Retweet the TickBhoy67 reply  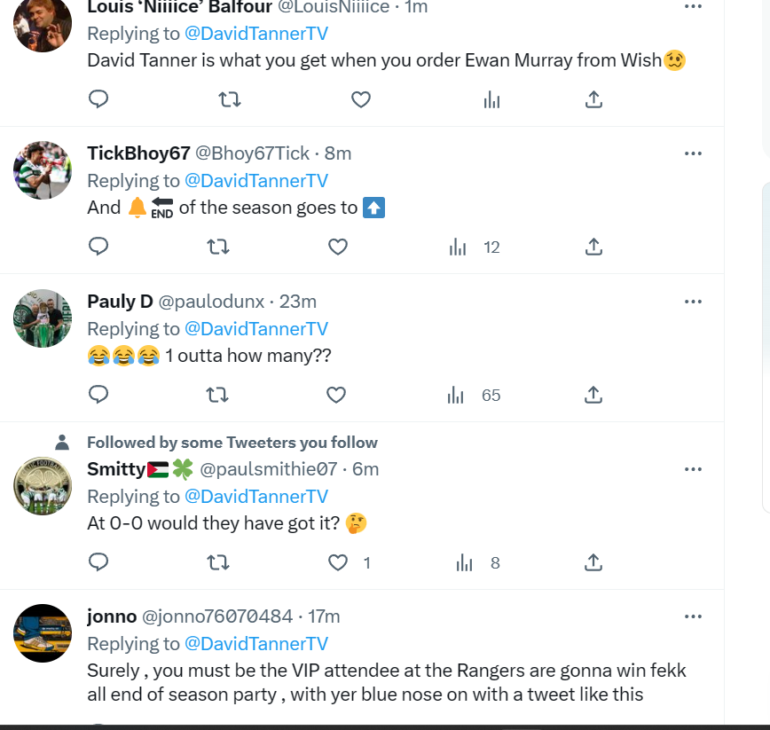(x=218, y=247)
